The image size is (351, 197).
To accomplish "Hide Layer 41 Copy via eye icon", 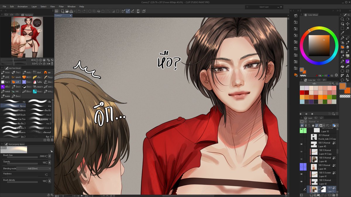I will coord(302,151).
